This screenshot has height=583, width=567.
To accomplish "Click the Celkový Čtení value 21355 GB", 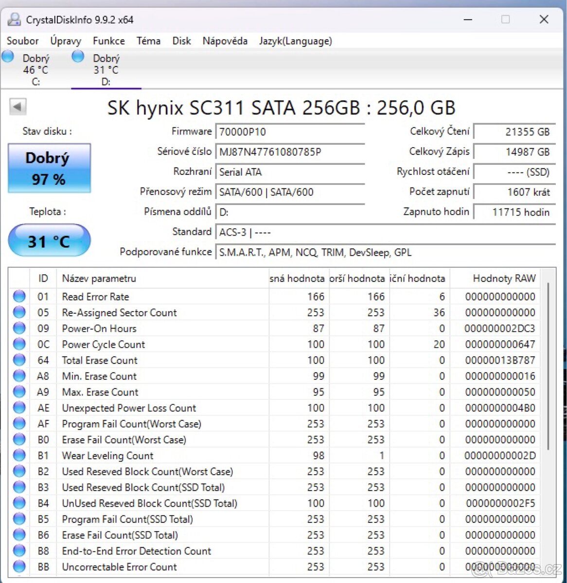I will 514,132.
